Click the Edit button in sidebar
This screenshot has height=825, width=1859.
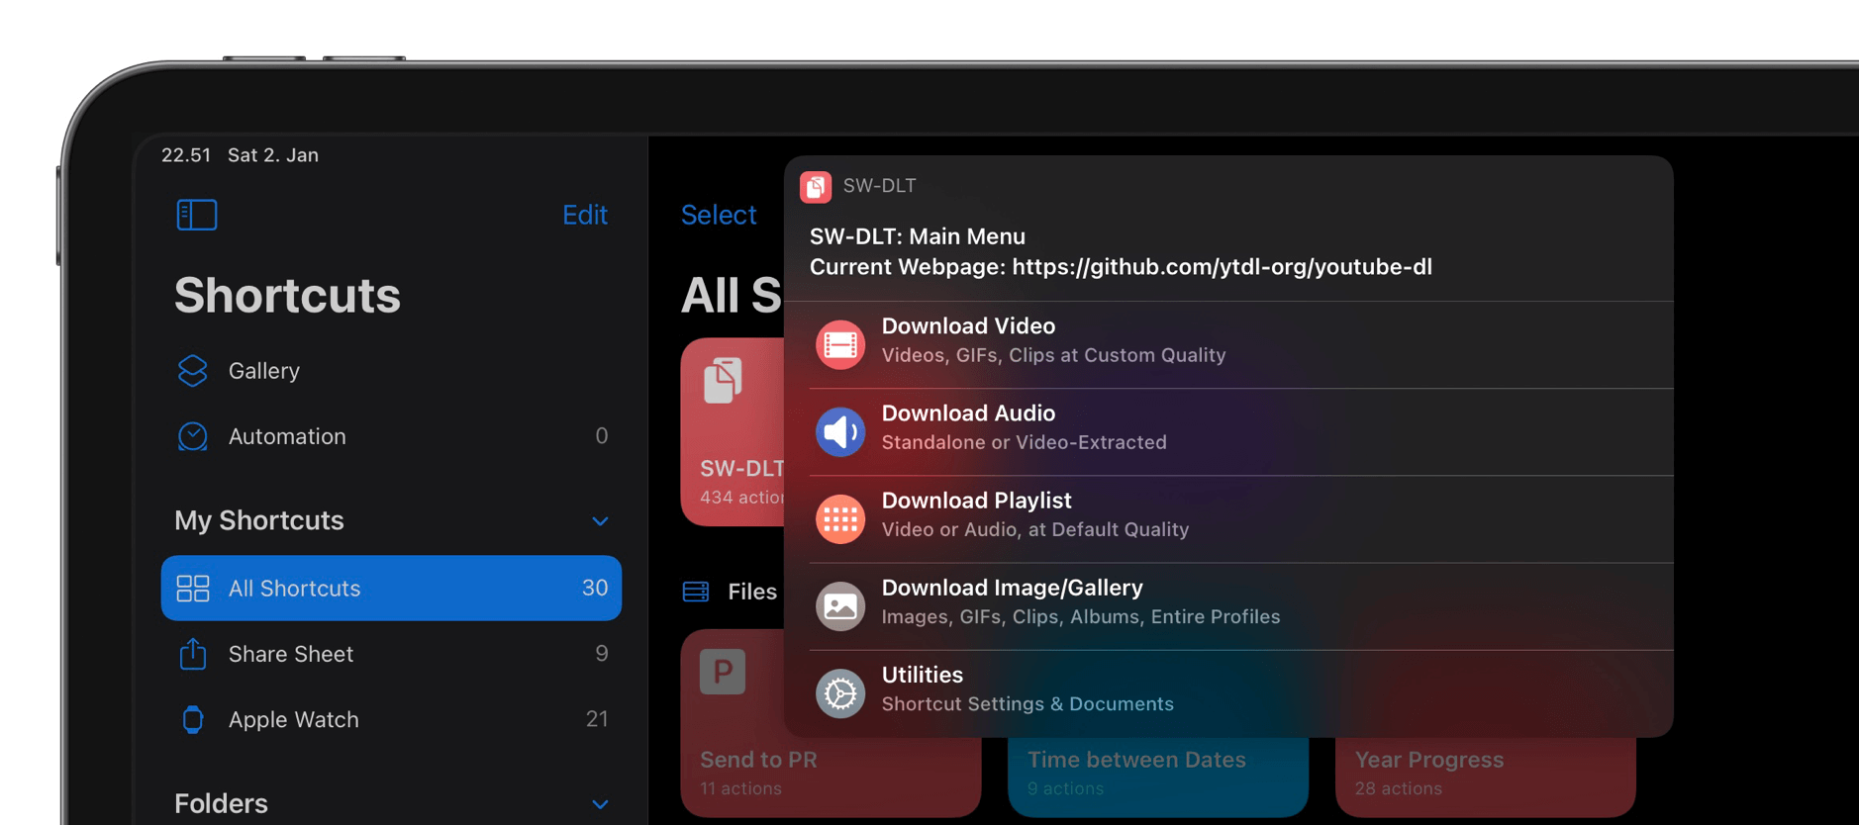pyautogui.click(x=584, y=215)
